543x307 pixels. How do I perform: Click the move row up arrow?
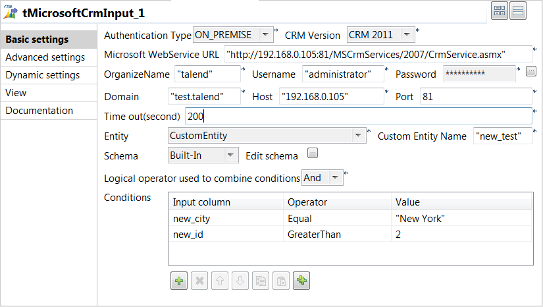tap(219, 281)
